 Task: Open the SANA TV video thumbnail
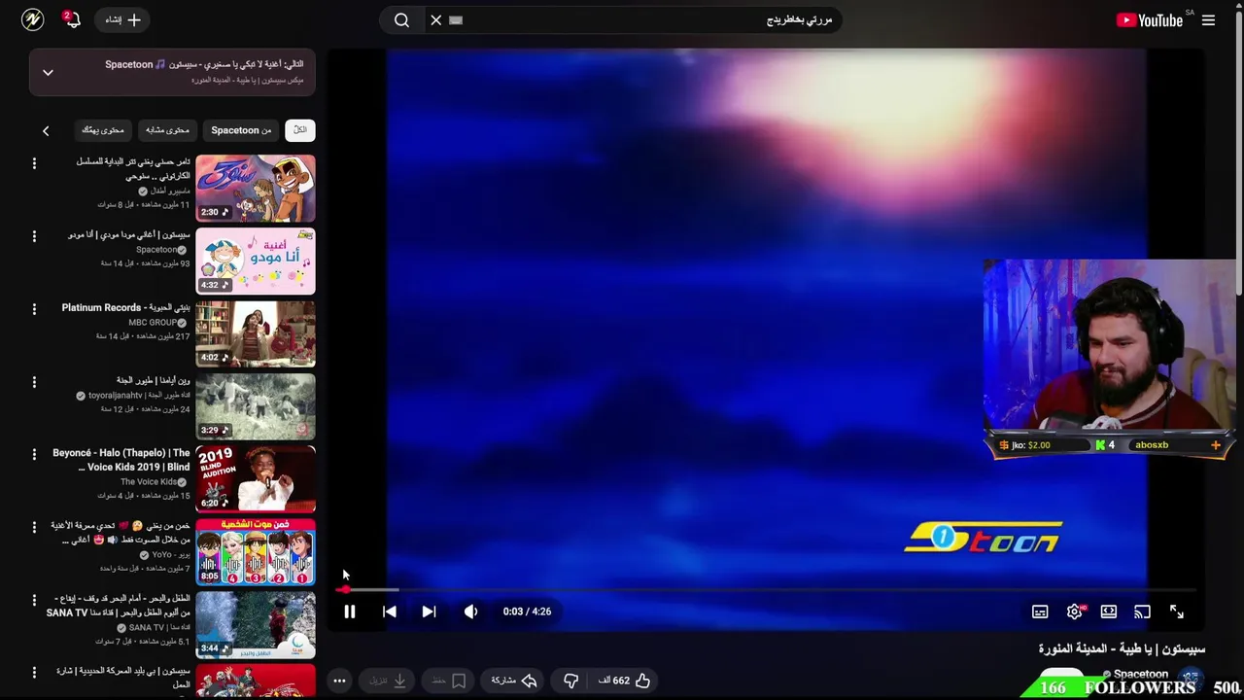point(256,625)
